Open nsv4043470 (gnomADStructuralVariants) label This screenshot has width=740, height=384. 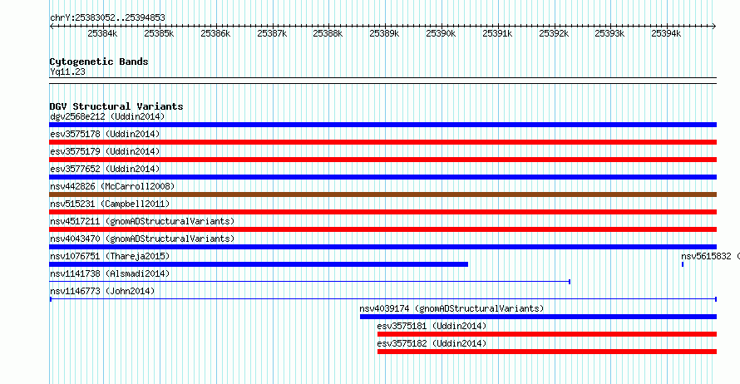(x=142, y=239)
